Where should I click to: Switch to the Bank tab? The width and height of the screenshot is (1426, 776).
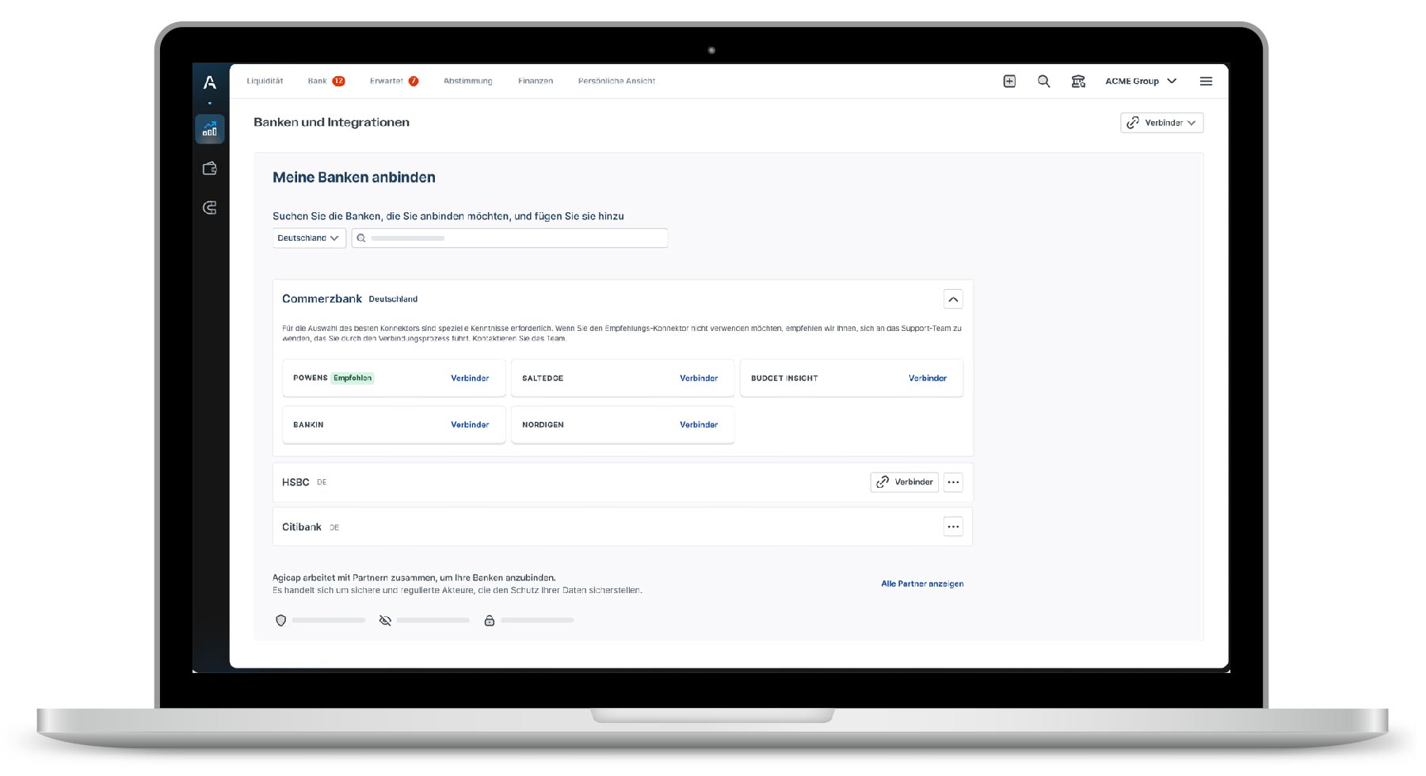pyautogui.click(x=318, y=81)
